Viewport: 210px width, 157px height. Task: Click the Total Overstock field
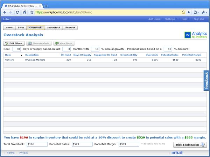37,144
